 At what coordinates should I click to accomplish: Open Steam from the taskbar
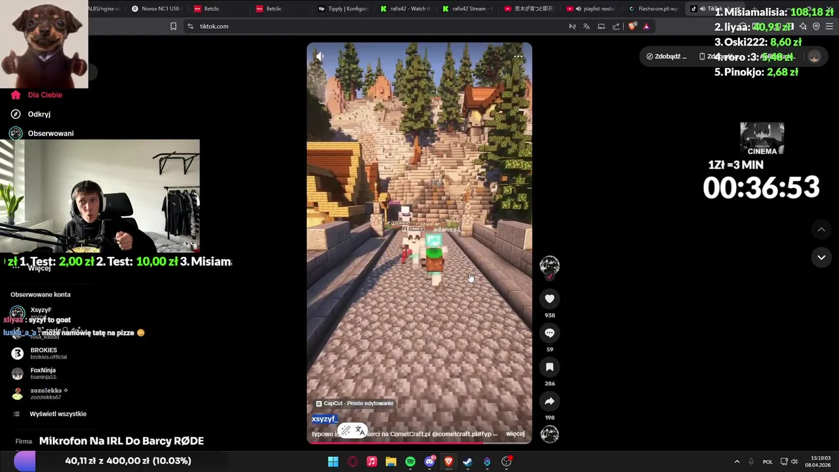467,462
